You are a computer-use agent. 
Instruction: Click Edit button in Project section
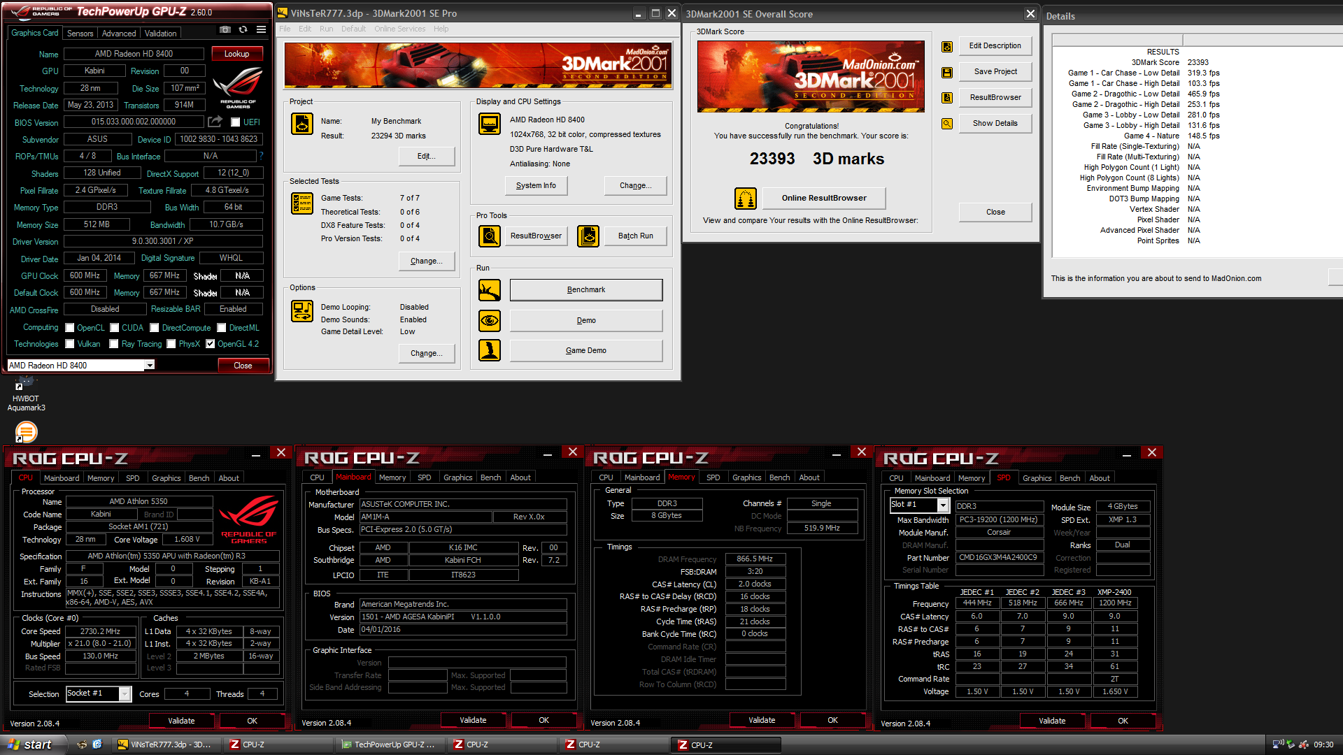426,157
